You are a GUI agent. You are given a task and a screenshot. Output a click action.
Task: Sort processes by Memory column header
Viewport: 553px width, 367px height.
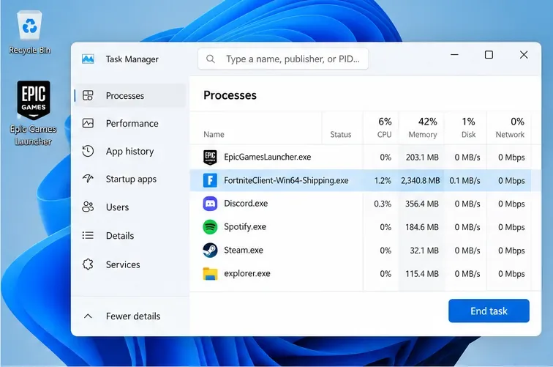pyautogui.click(x=422, y=127)
